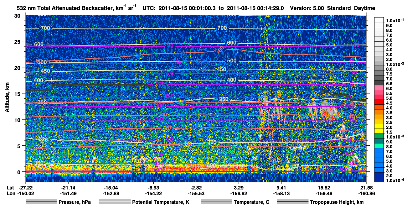Image resolution: width=407 pixels, height=209 pixels.
Task: Click the magenta Pressure line sample in legend
Action: coord(41,202)
